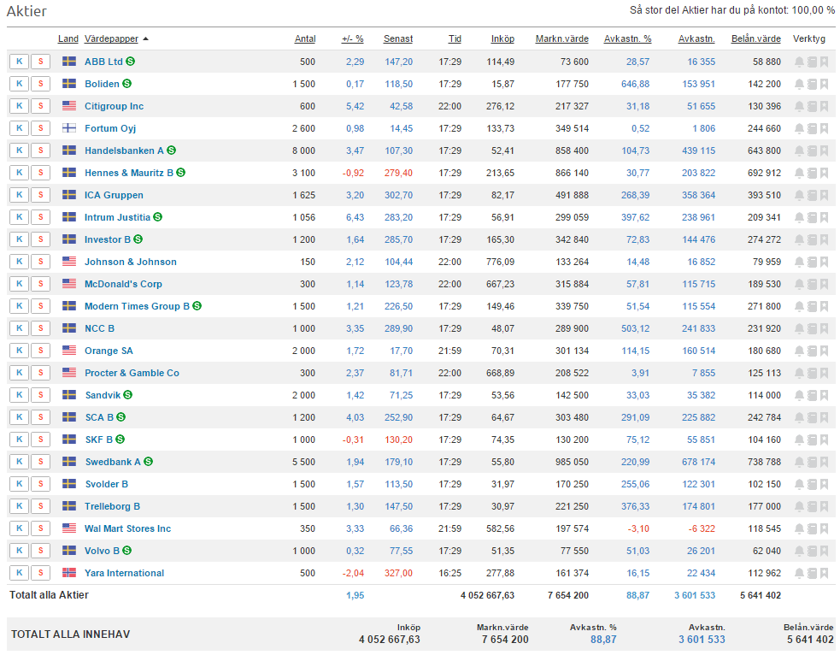This screenshot has width=840, height=655.
Task: Sort by the Värdepapper column header
Action: 111,38
